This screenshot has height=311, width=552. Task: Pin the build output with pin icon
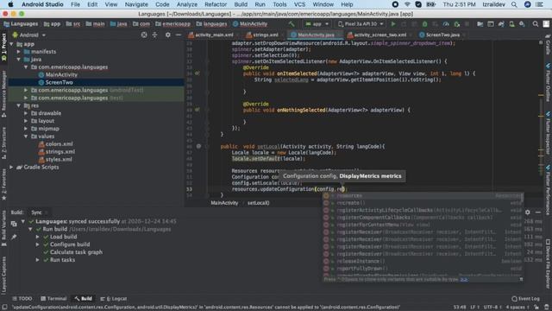click(14, 237)
